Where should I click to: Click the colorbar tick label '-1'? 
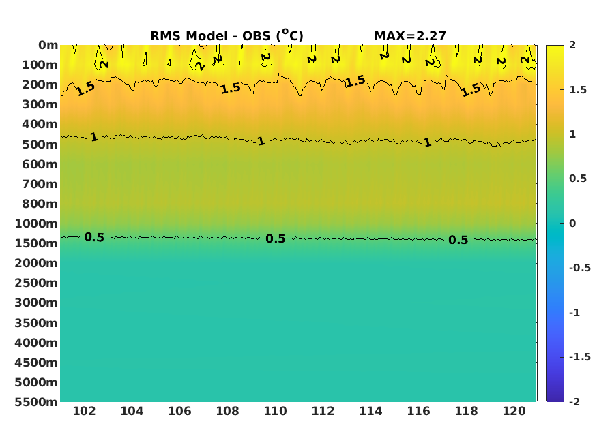(x=574, y=313)
